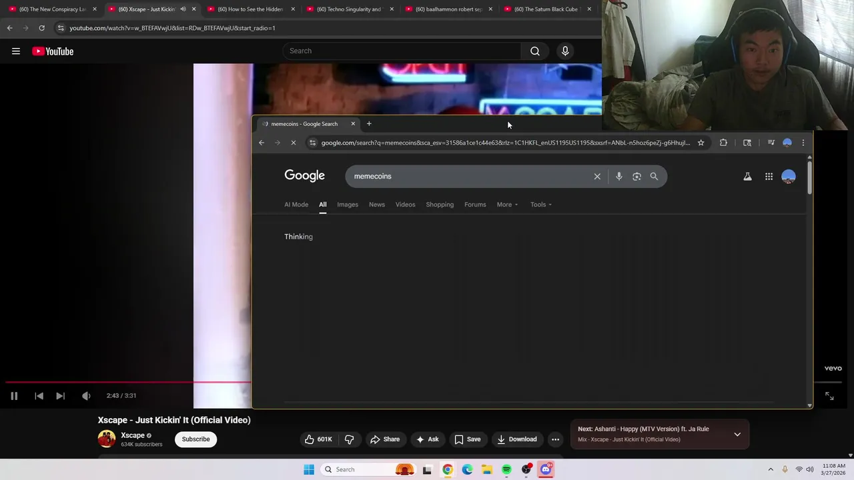Screen dimensions: 854x480
Task: Search by image with Google Lens camera
Action: tap(636, 177)
